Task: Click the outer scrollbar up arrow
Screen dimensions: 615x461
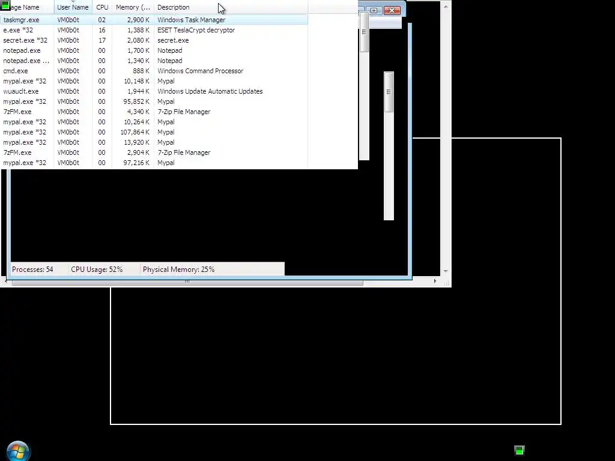Action: click(446, 7)
